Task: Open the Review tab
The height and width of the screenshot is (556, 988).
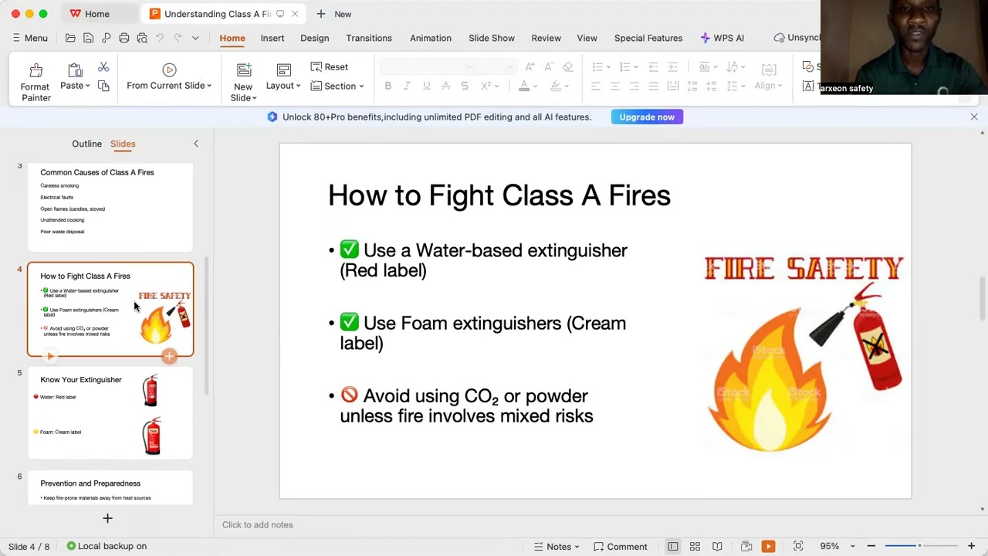Action: (546, 38)
